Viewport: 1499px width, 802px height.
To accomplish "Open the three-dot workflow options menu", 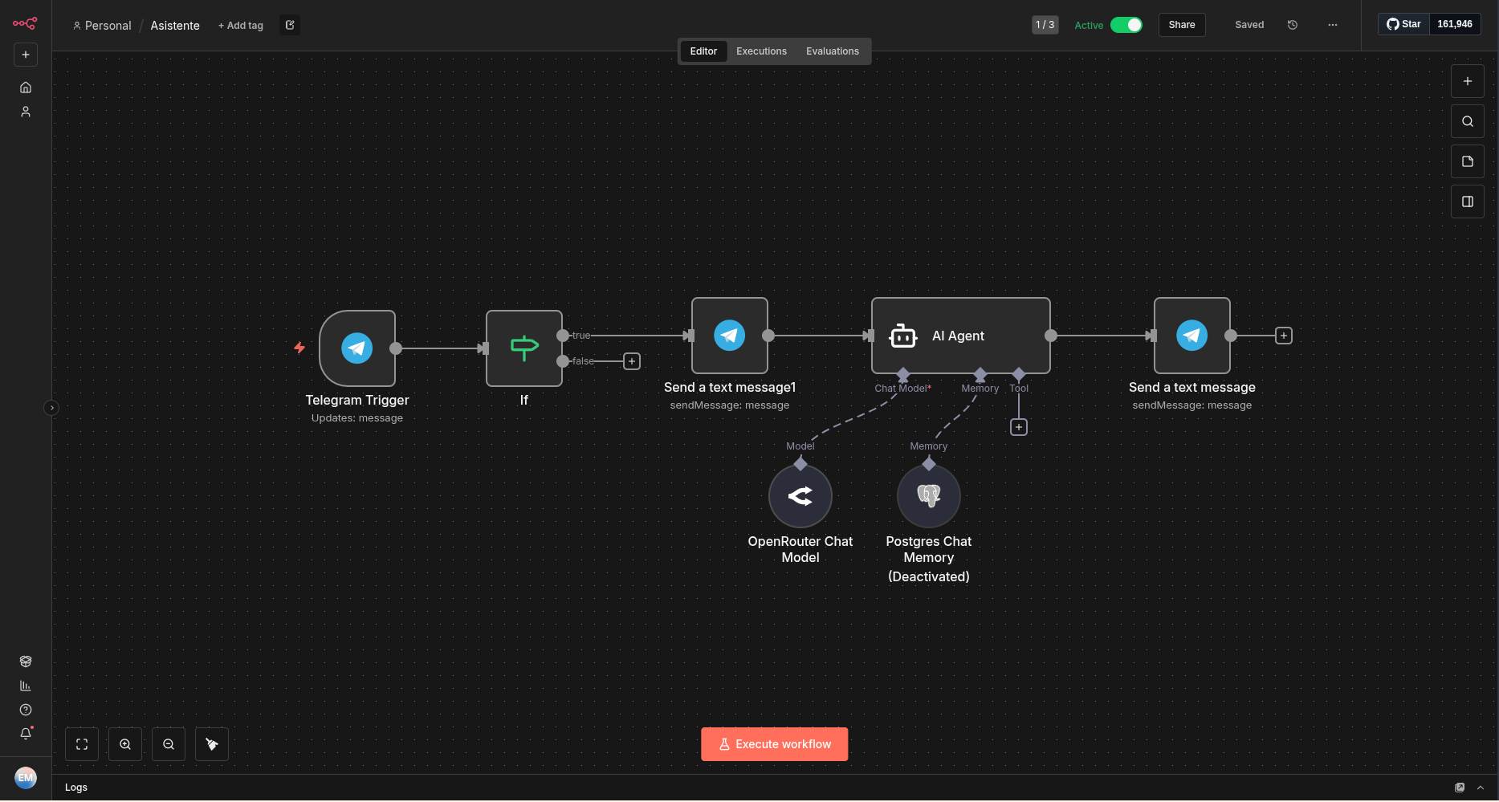I will tap(1333, 25).
